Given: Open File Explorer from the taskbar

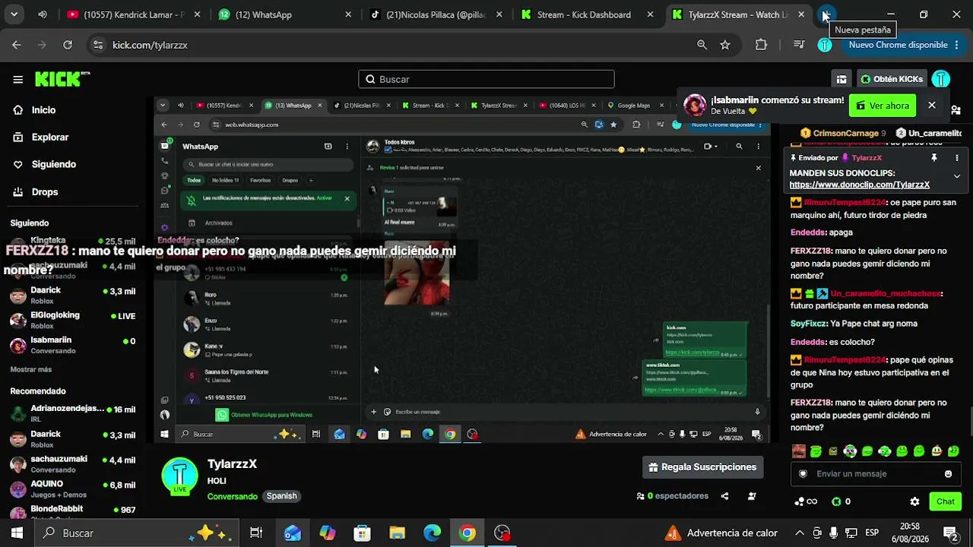Looking at the screenshot, I should coord(397,533).
